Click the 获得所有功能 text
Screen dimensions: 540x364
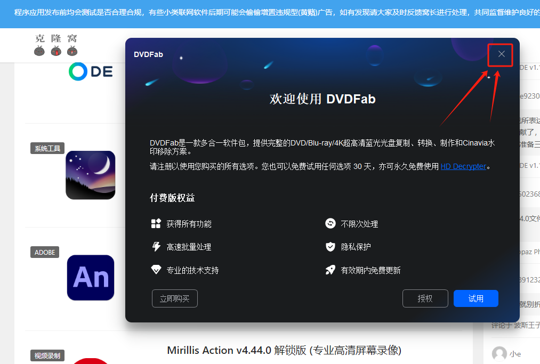(189, 224)
